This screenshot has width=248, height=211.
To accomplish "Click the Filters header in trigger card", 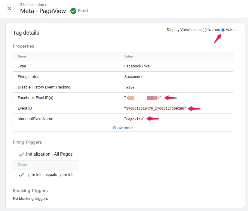I will pos(22,165).
